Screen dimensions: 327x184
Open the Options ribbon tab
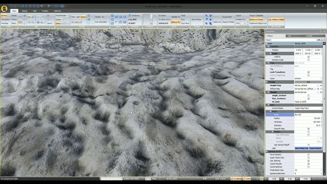coord(57,11)
